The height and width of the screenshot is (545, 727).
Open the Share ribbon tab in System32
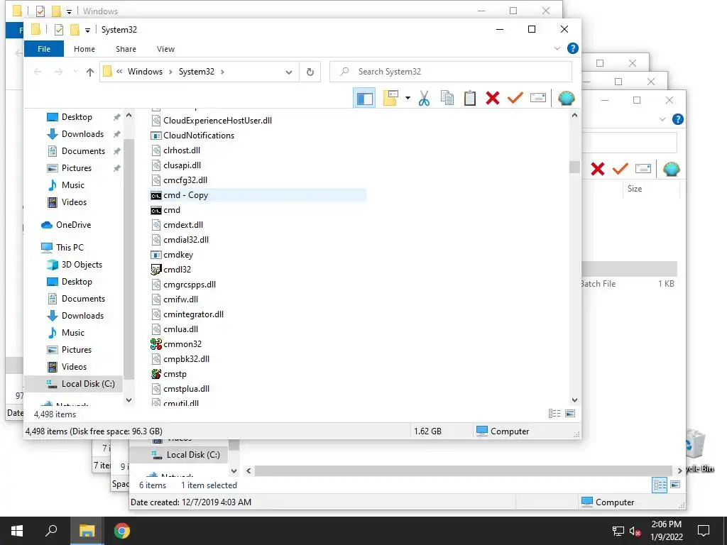tap(126, 49)
